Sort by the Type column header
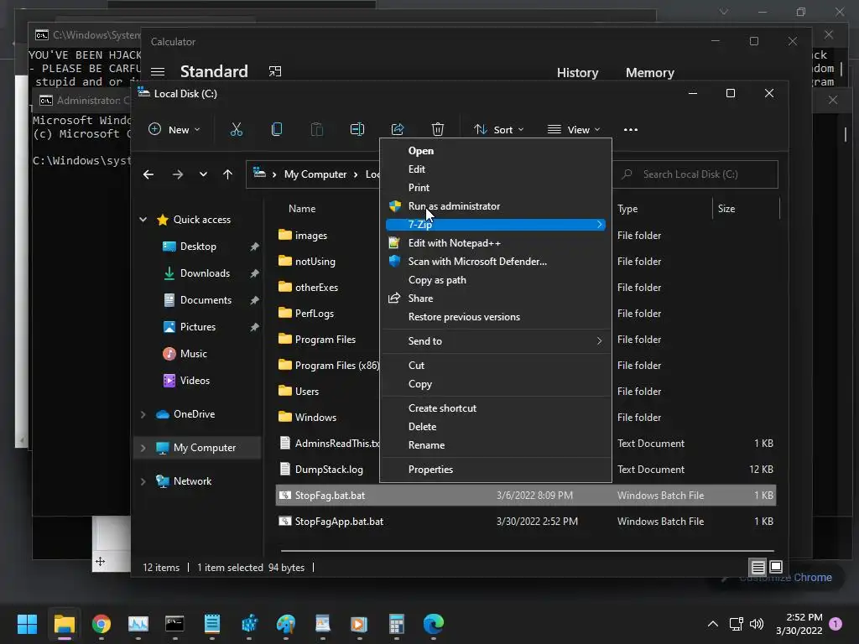 pyautogui.click(x=627, y=209)
